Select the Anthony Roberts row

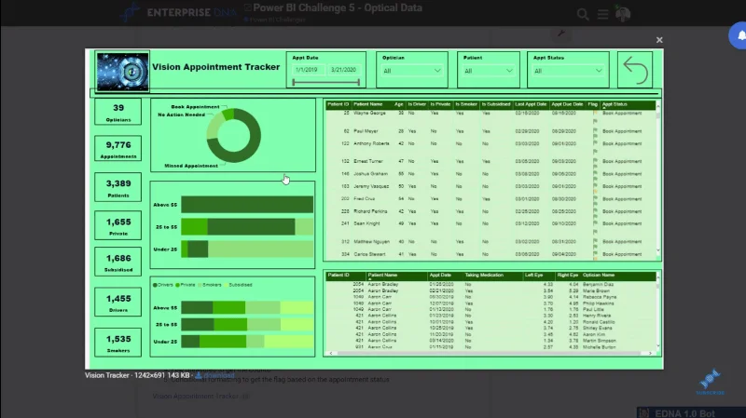point(491,143)
